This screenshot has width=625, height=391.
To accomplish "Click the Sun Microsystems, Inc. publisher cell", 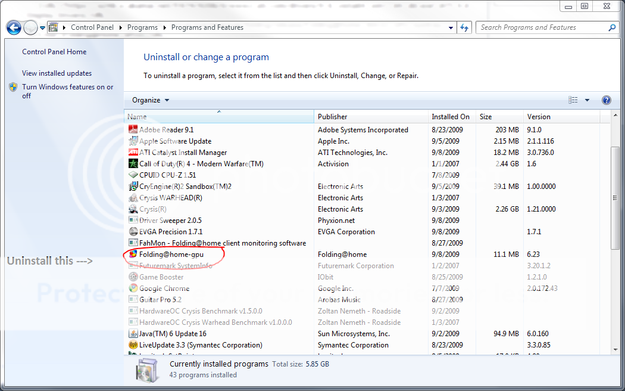I will [x=354, y=334].
